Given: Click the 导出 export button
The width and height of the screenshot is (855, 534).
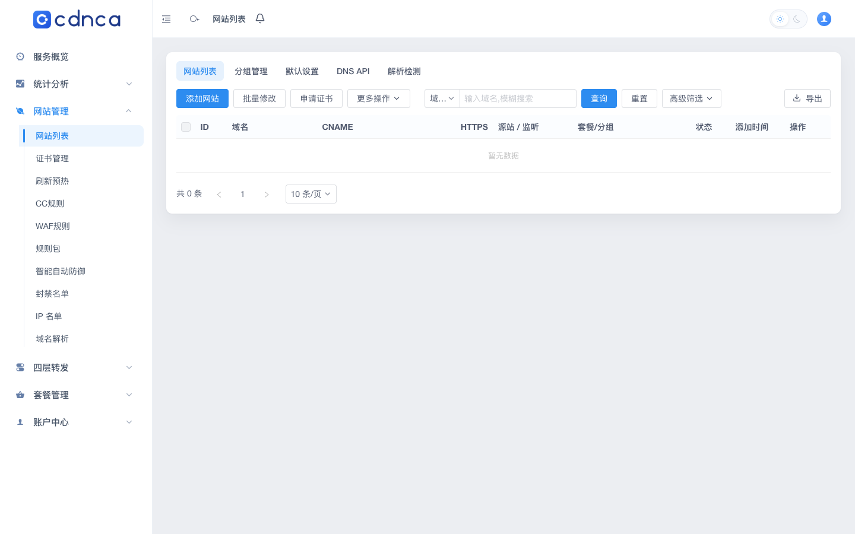Looking at the screenshot, I should (807, 98).
